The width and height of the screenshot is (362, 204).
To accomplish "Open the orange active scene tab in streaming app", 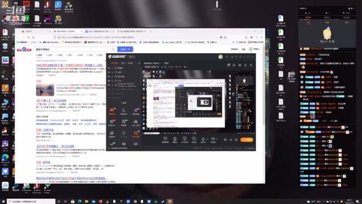I will coord(115,63).
